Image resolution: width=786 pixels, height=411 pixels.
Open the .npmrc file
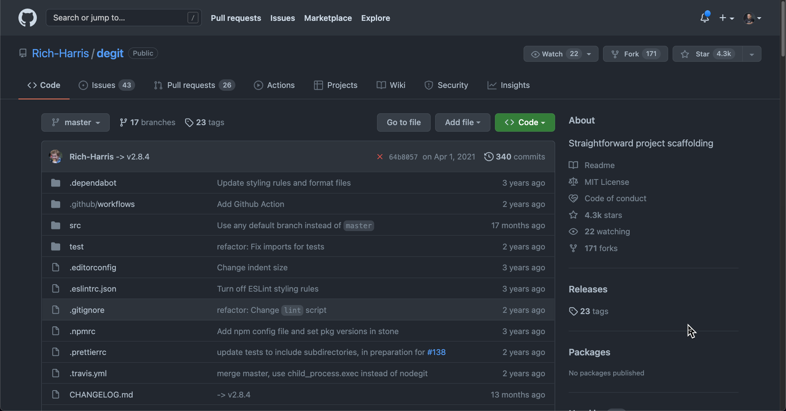coord(82,331)
